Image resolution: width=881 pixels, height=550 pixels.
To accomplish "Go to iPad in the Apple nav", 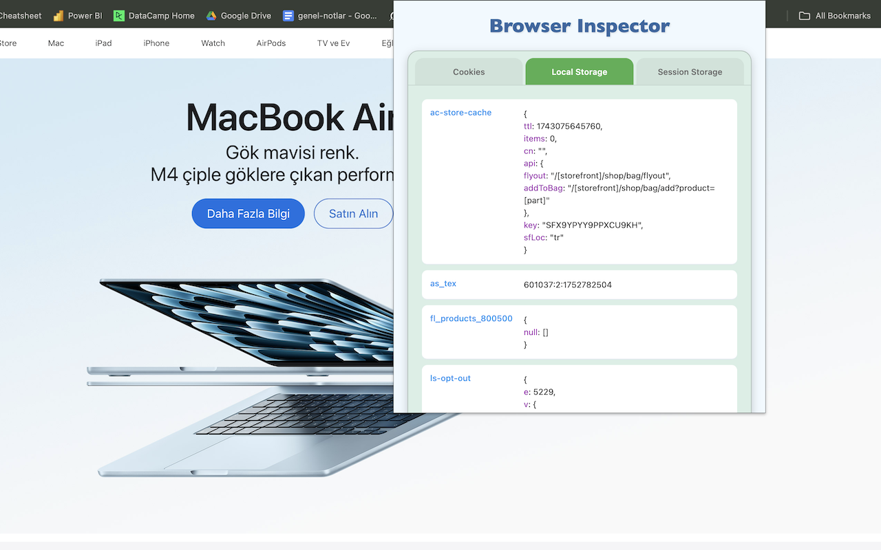I will (x=103, y=43).
